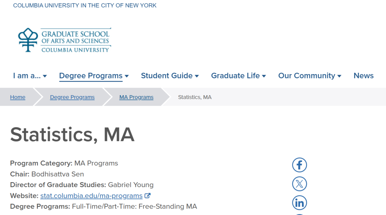Click Graduate School of Arts and Sciences text

[x=75, y=37]
